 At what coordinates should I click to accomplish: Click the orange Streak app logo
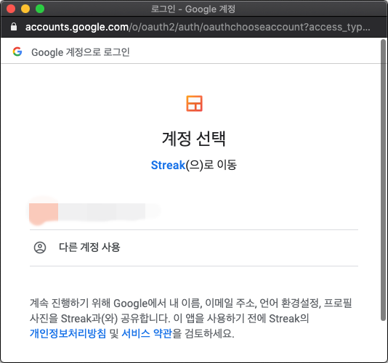click(x=194, y=103)
